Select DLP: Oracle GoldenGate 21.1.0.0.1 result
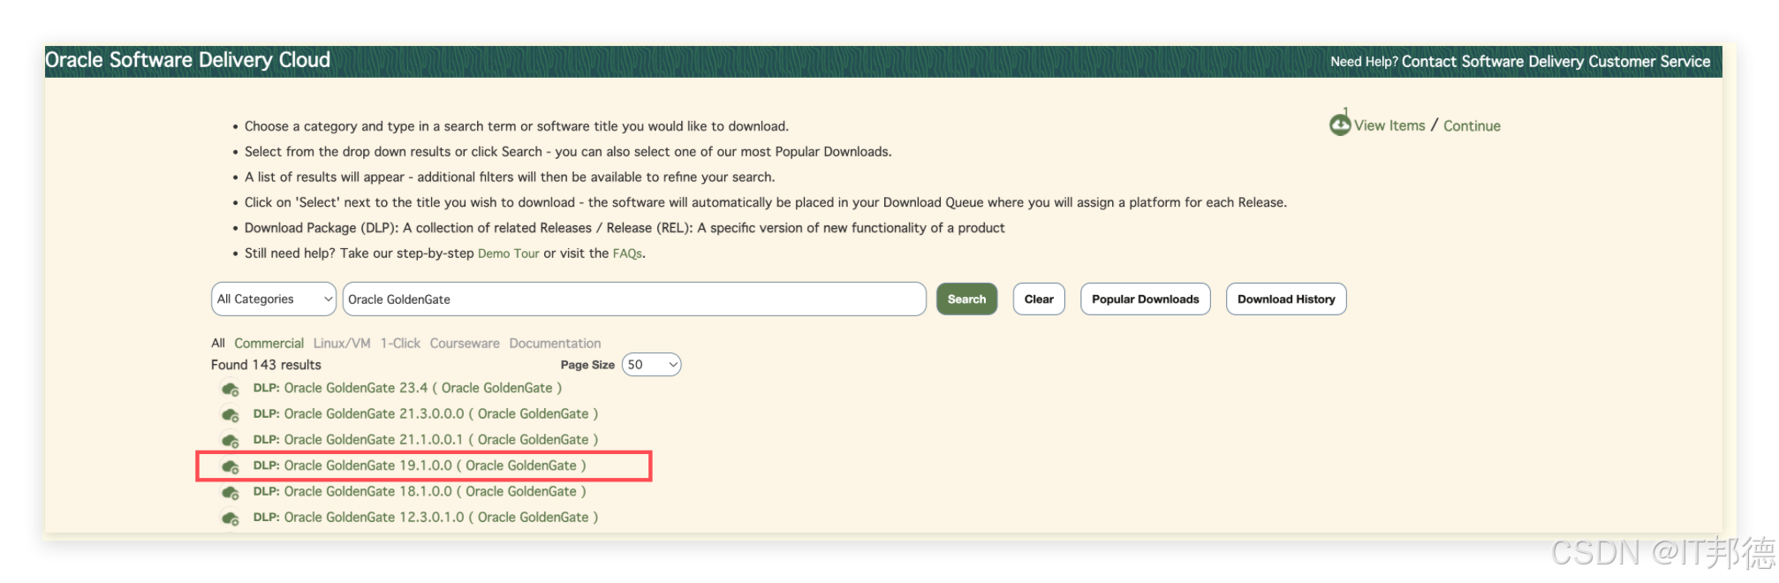Viewport: 1779px width, 583px height. coord(426,439)
